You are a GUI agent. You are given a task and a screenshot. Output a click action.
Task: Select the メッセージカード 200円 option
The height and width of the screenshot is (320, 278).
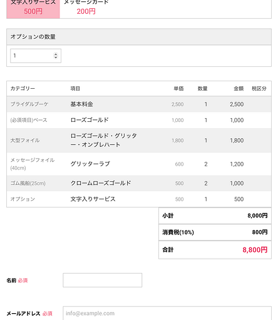pos(86,8)
